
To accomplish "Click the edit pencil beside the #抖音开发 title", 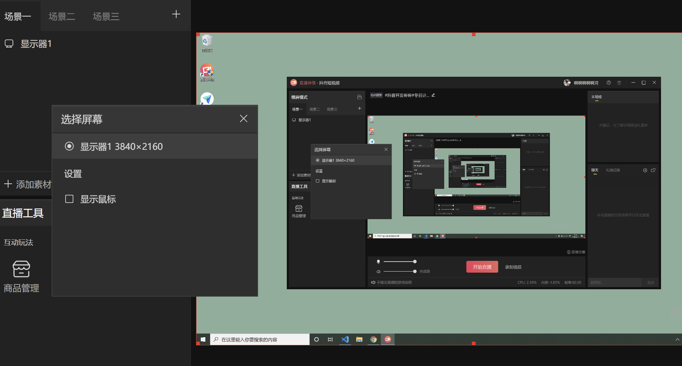I will click(433, 95).
